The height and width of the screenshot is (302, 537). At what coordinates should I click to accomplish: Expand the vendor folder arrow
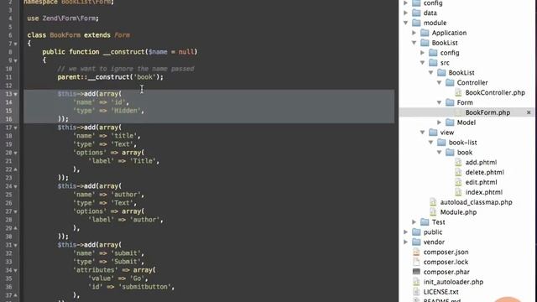pos(406,242)
